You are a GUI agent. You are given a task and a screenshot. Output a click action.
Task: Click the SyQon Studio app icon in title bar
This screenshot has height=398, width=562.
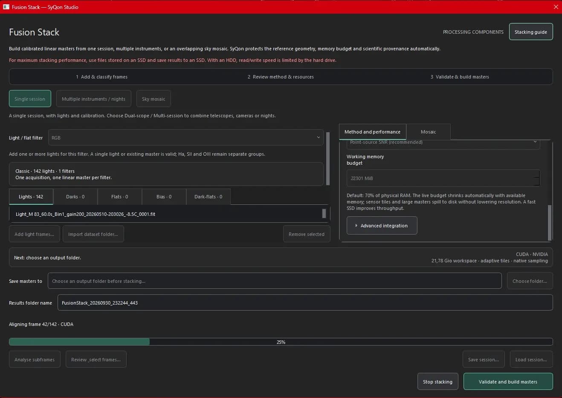(x=6, y=7)
